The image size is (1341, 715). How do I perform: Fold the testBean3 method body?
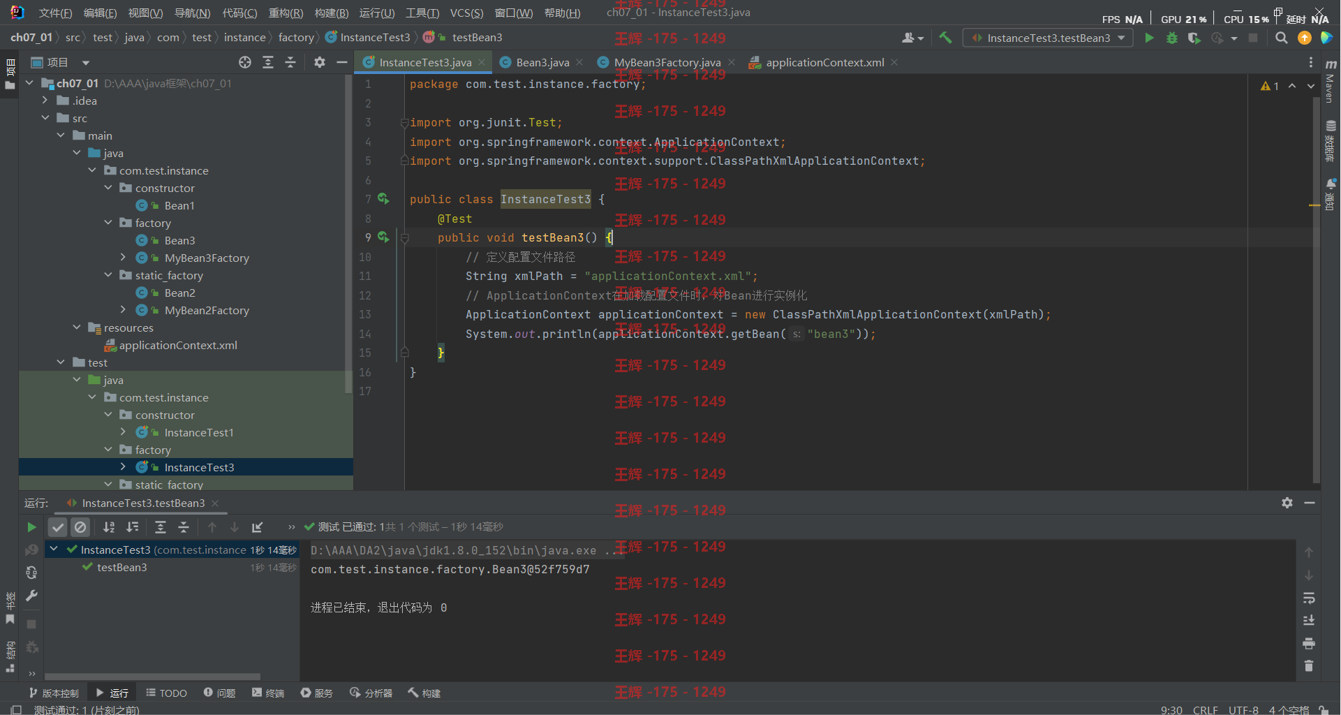(404, 238)
